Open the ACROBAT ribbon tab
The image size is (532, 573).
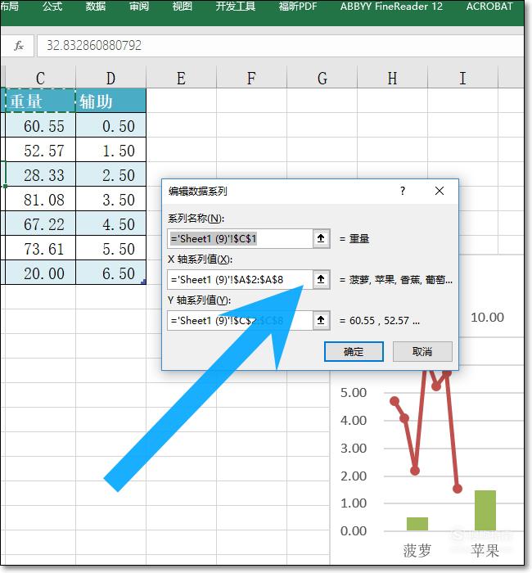[x=489, y=7]
